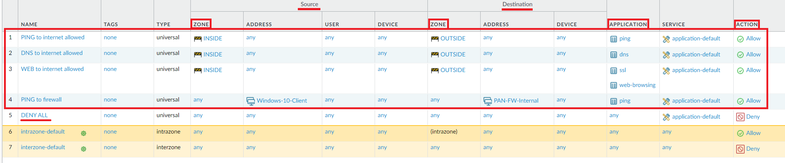Open the 'DNS to internet allowed' rule
Viewport: 785px width, 163px height.
52,53
